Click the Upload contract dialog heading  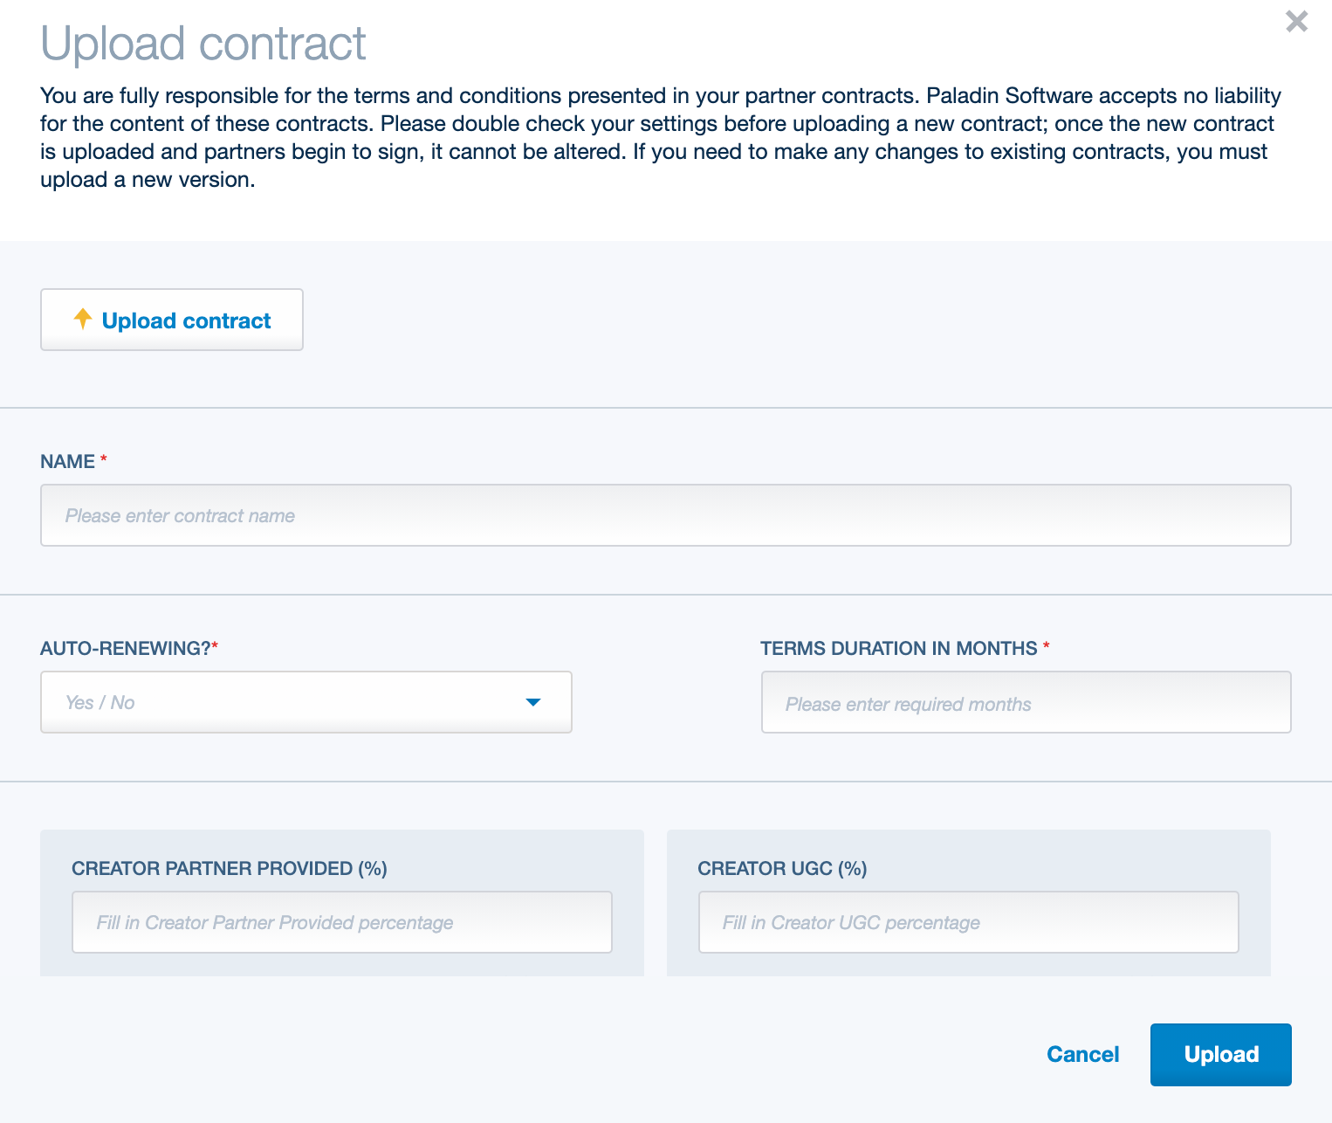(x=203, y=43)
